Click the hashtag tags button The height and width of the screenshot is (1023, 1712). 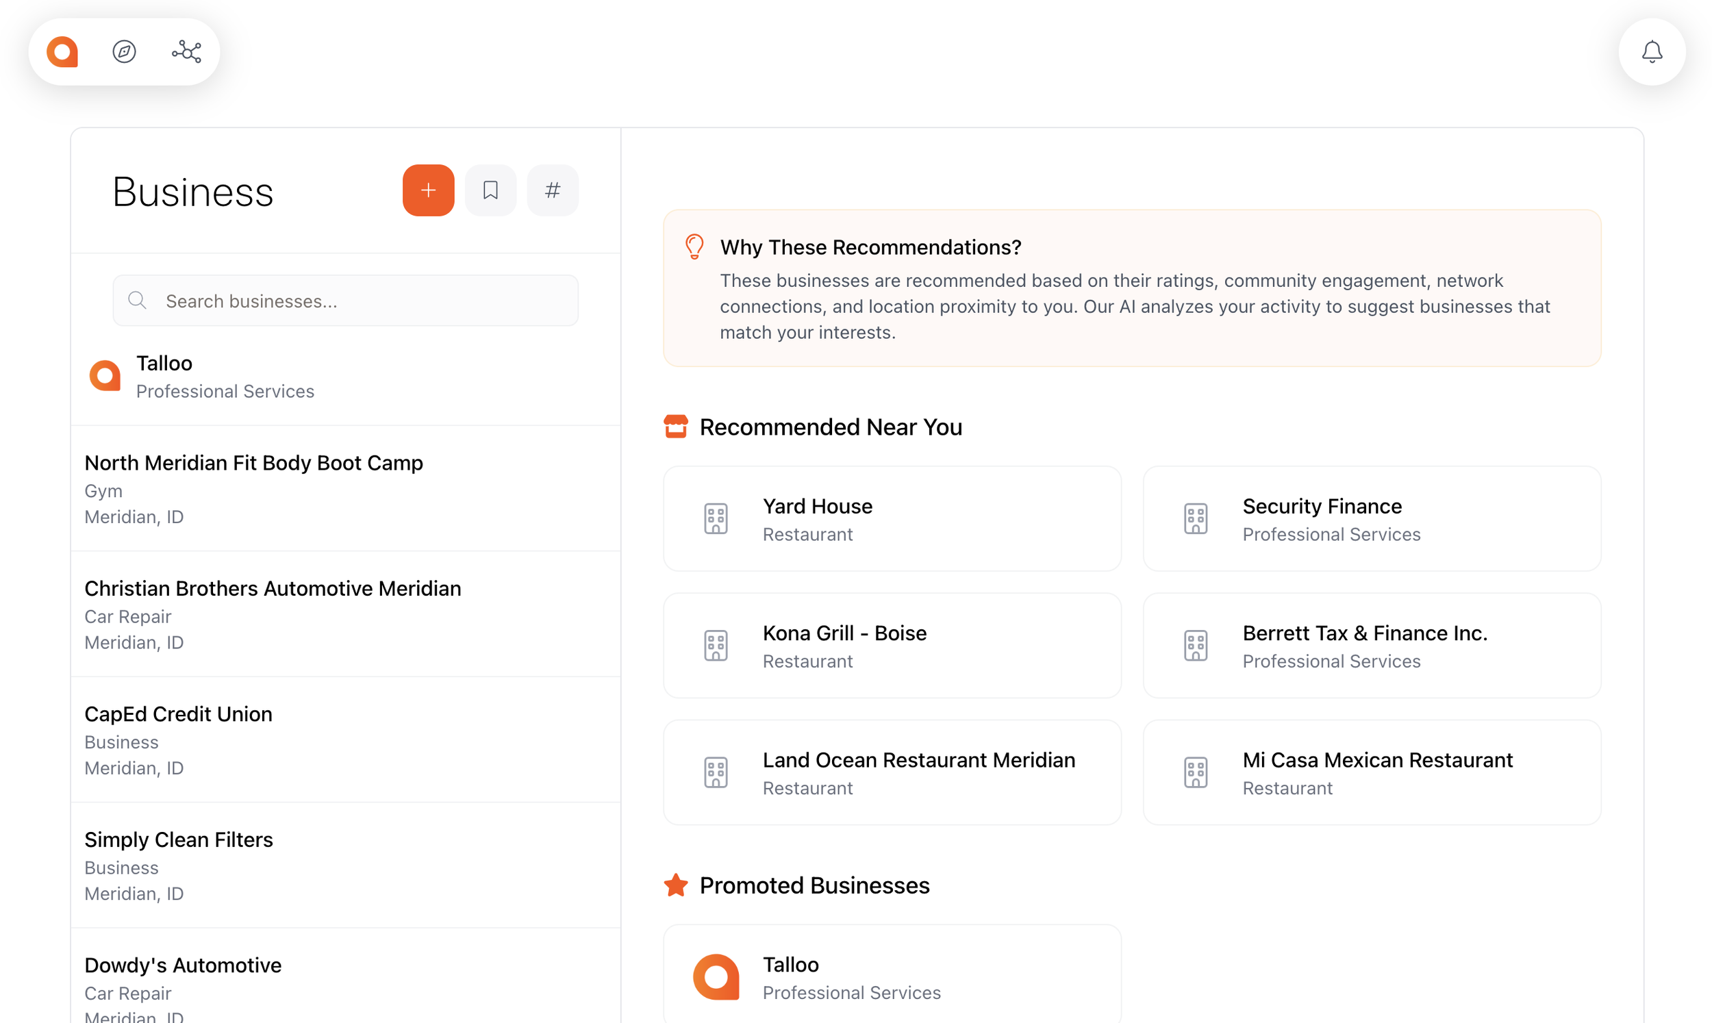[x=552, y=190]
